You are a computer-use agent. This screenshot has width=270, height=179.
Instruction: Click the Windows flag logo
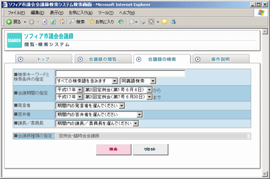point(261,13)
